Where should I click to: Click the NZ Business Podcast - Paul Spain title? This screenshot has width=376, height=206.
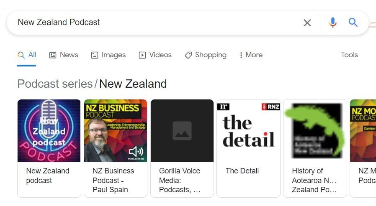click(113, 180)
